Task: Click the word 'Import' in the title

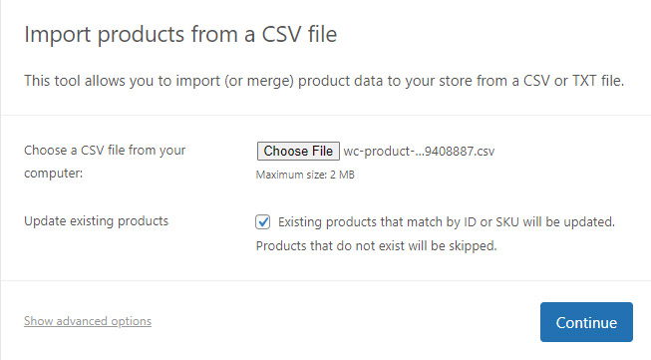Action: tap(57, 35)
